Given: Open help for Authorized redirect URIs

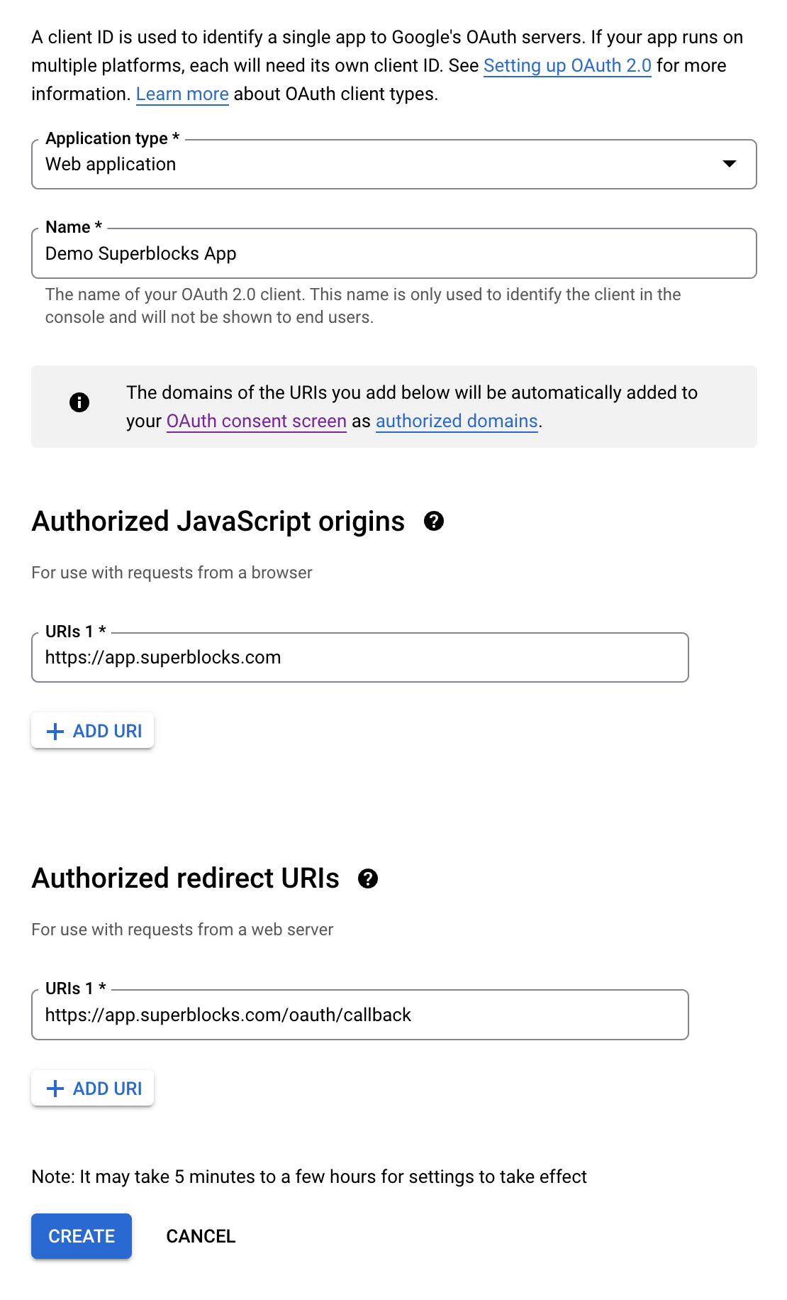Looking at the screenshot, I should pyautogui.click(x=368, y=880).
